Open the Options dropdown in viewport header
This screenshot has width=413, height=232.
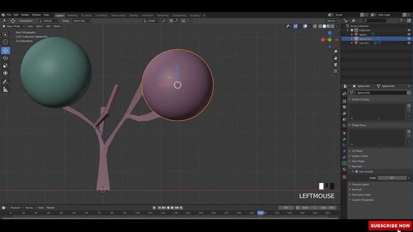pos(332,21)
